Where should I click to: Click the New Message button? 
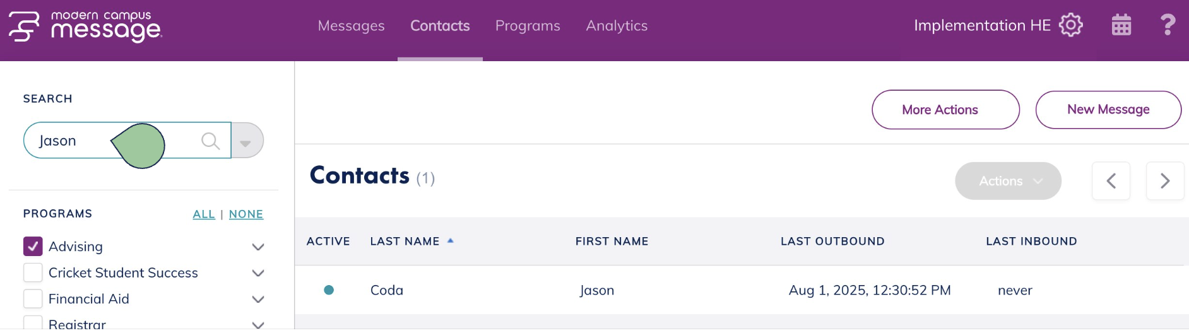[1108, 110]
